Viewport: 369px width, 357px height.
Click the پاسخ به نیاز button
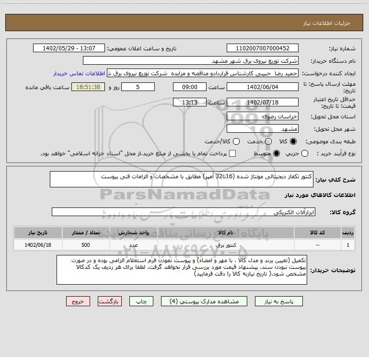278,301
